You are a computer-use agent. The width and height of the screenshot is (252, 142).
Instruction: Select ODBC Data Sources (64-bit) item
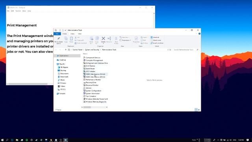(94, 77)
